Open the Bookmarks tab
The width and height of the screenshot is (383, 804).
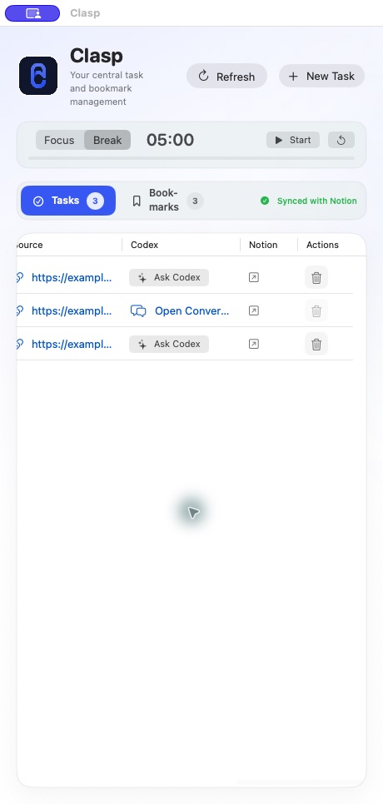(x=167, y=201)
